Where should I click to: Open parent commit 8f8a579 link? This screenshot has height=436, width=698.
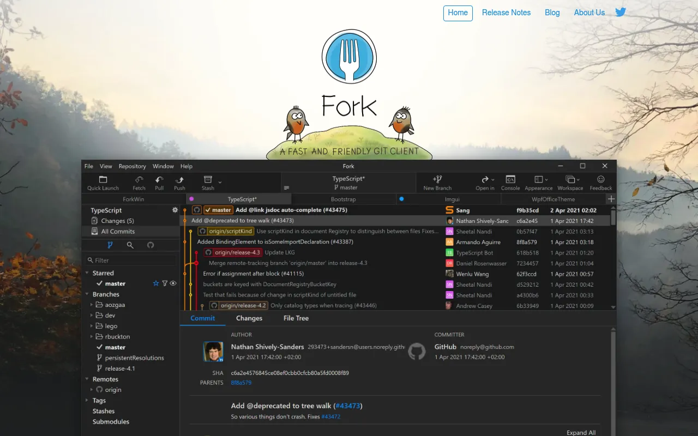[x=241, y=383]
